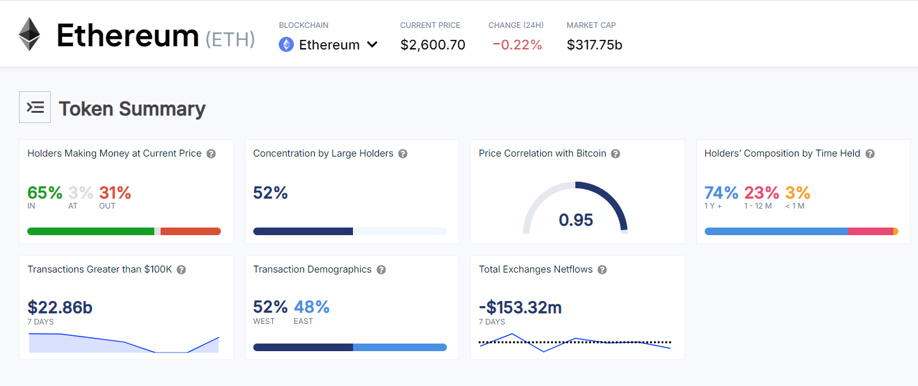Click the green IN segment of holders bar
Image resolution: width=918 pixels, height=386 pixels.
(x=91, y=231)
